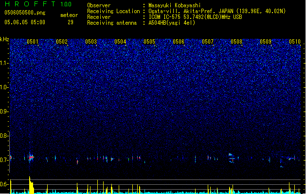Click the 'Observer' field label
This screenshot has height=194, width=306.
pos(99,5)
